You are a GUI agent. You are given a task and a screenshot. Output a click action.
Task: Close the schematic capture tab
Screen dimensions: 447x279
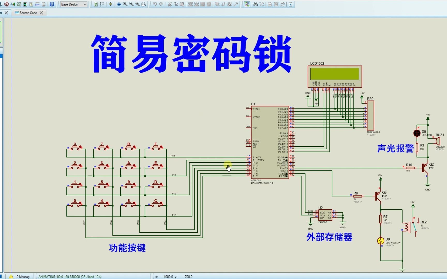pos(6,13)
